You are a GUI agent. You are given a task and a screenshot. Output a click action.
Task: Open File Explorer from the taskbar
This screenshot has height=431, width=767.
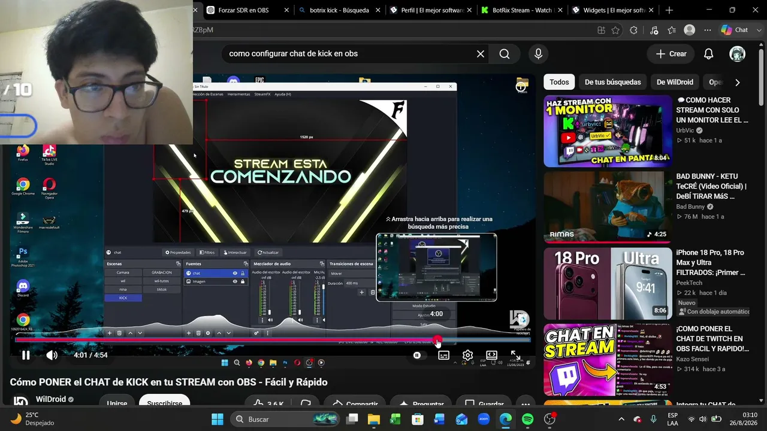(373, 419)
